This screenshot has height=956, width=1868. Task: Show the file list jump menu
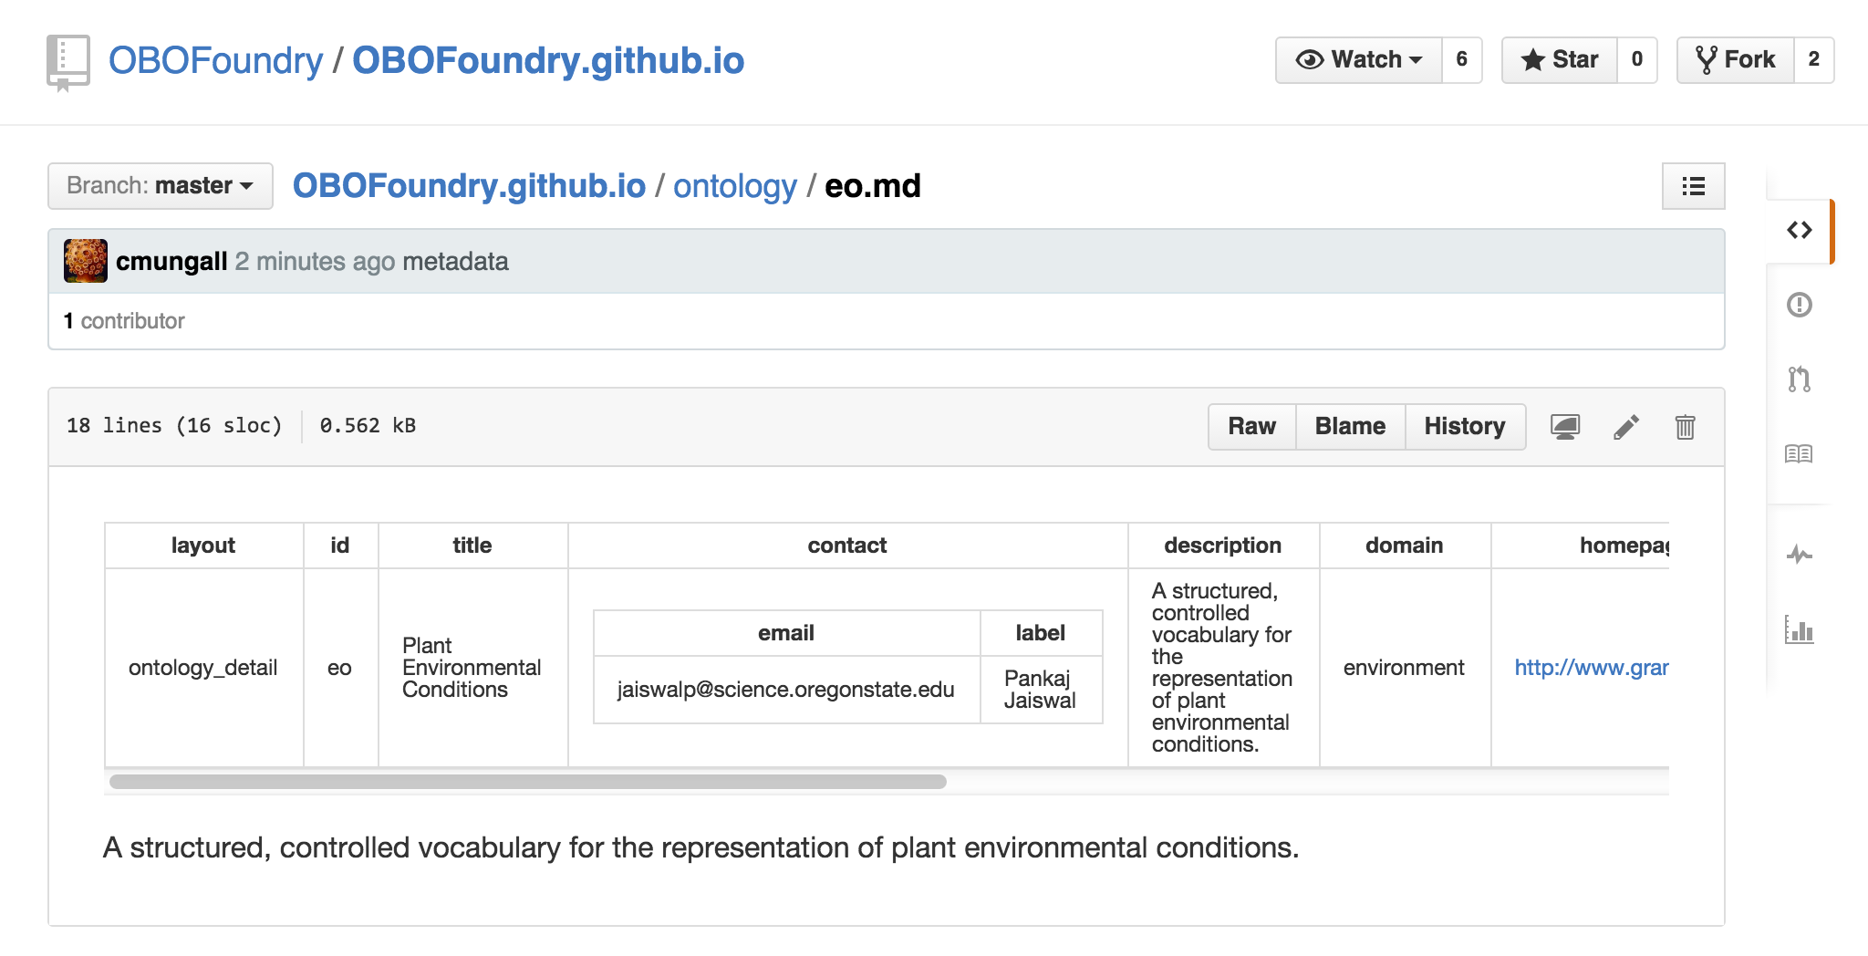1693,186
